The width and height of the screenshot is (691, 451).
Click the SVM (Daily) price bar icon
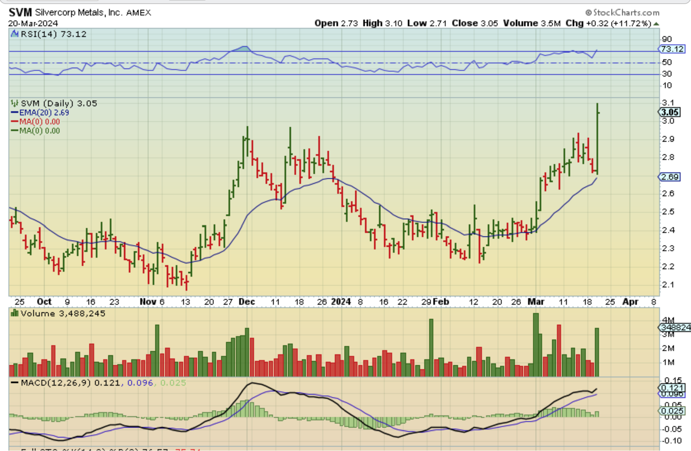tap(15, 103)
